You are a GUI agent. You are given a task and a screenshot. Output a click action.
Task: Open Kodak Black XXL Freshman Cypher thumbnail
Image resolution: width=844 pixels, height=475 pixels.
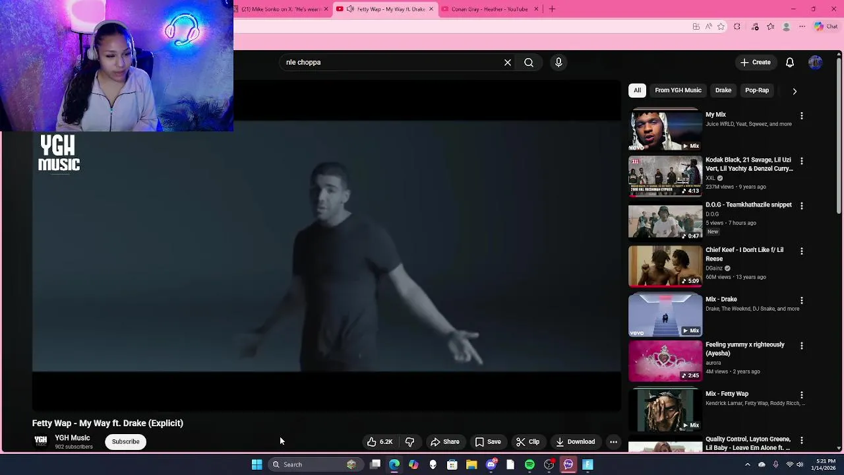pyautogui.click(x=665, y=175)
